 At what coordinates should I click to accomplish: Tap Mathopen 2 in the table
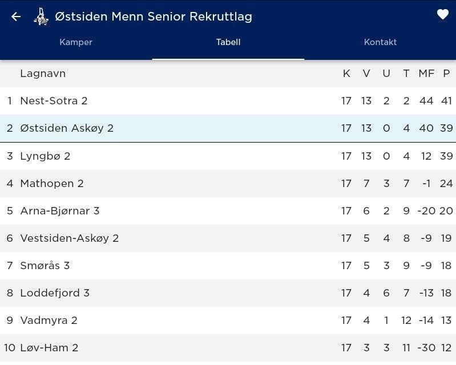coord(52,183)
